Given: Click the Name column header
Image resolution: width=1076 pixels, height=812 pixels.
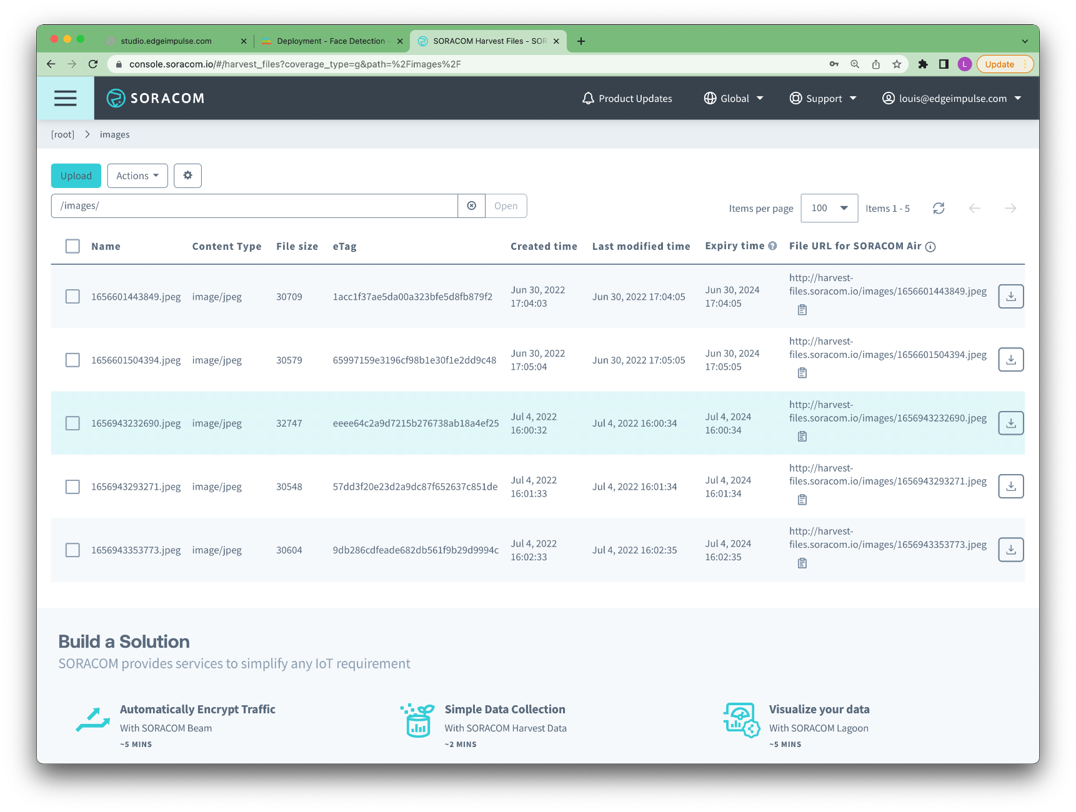Looking at the screenshot, I should coord(106,246).
